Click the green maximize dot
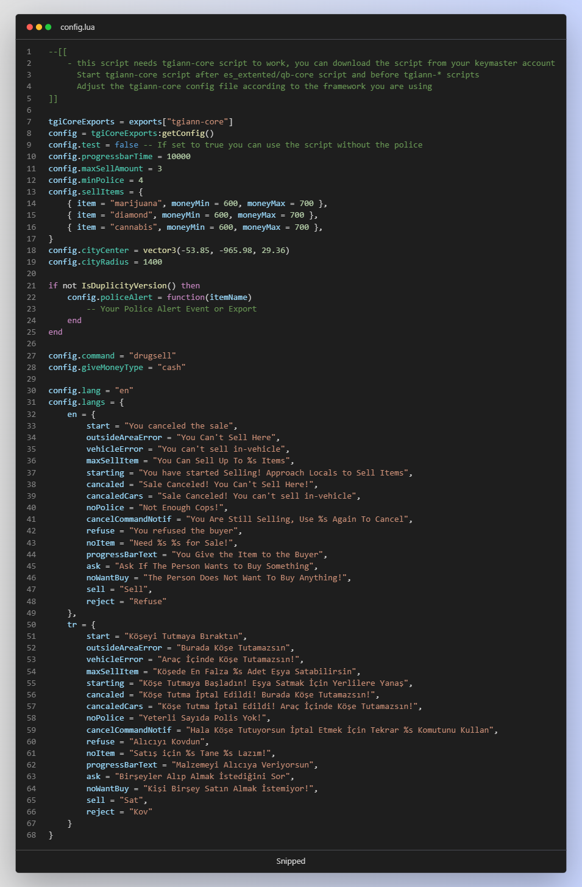The width and height of the screenshot is (582, 887). [48, 27]
